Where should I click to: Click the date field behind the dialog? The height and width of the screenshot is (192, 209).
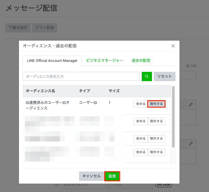click(x=83, y=186)
